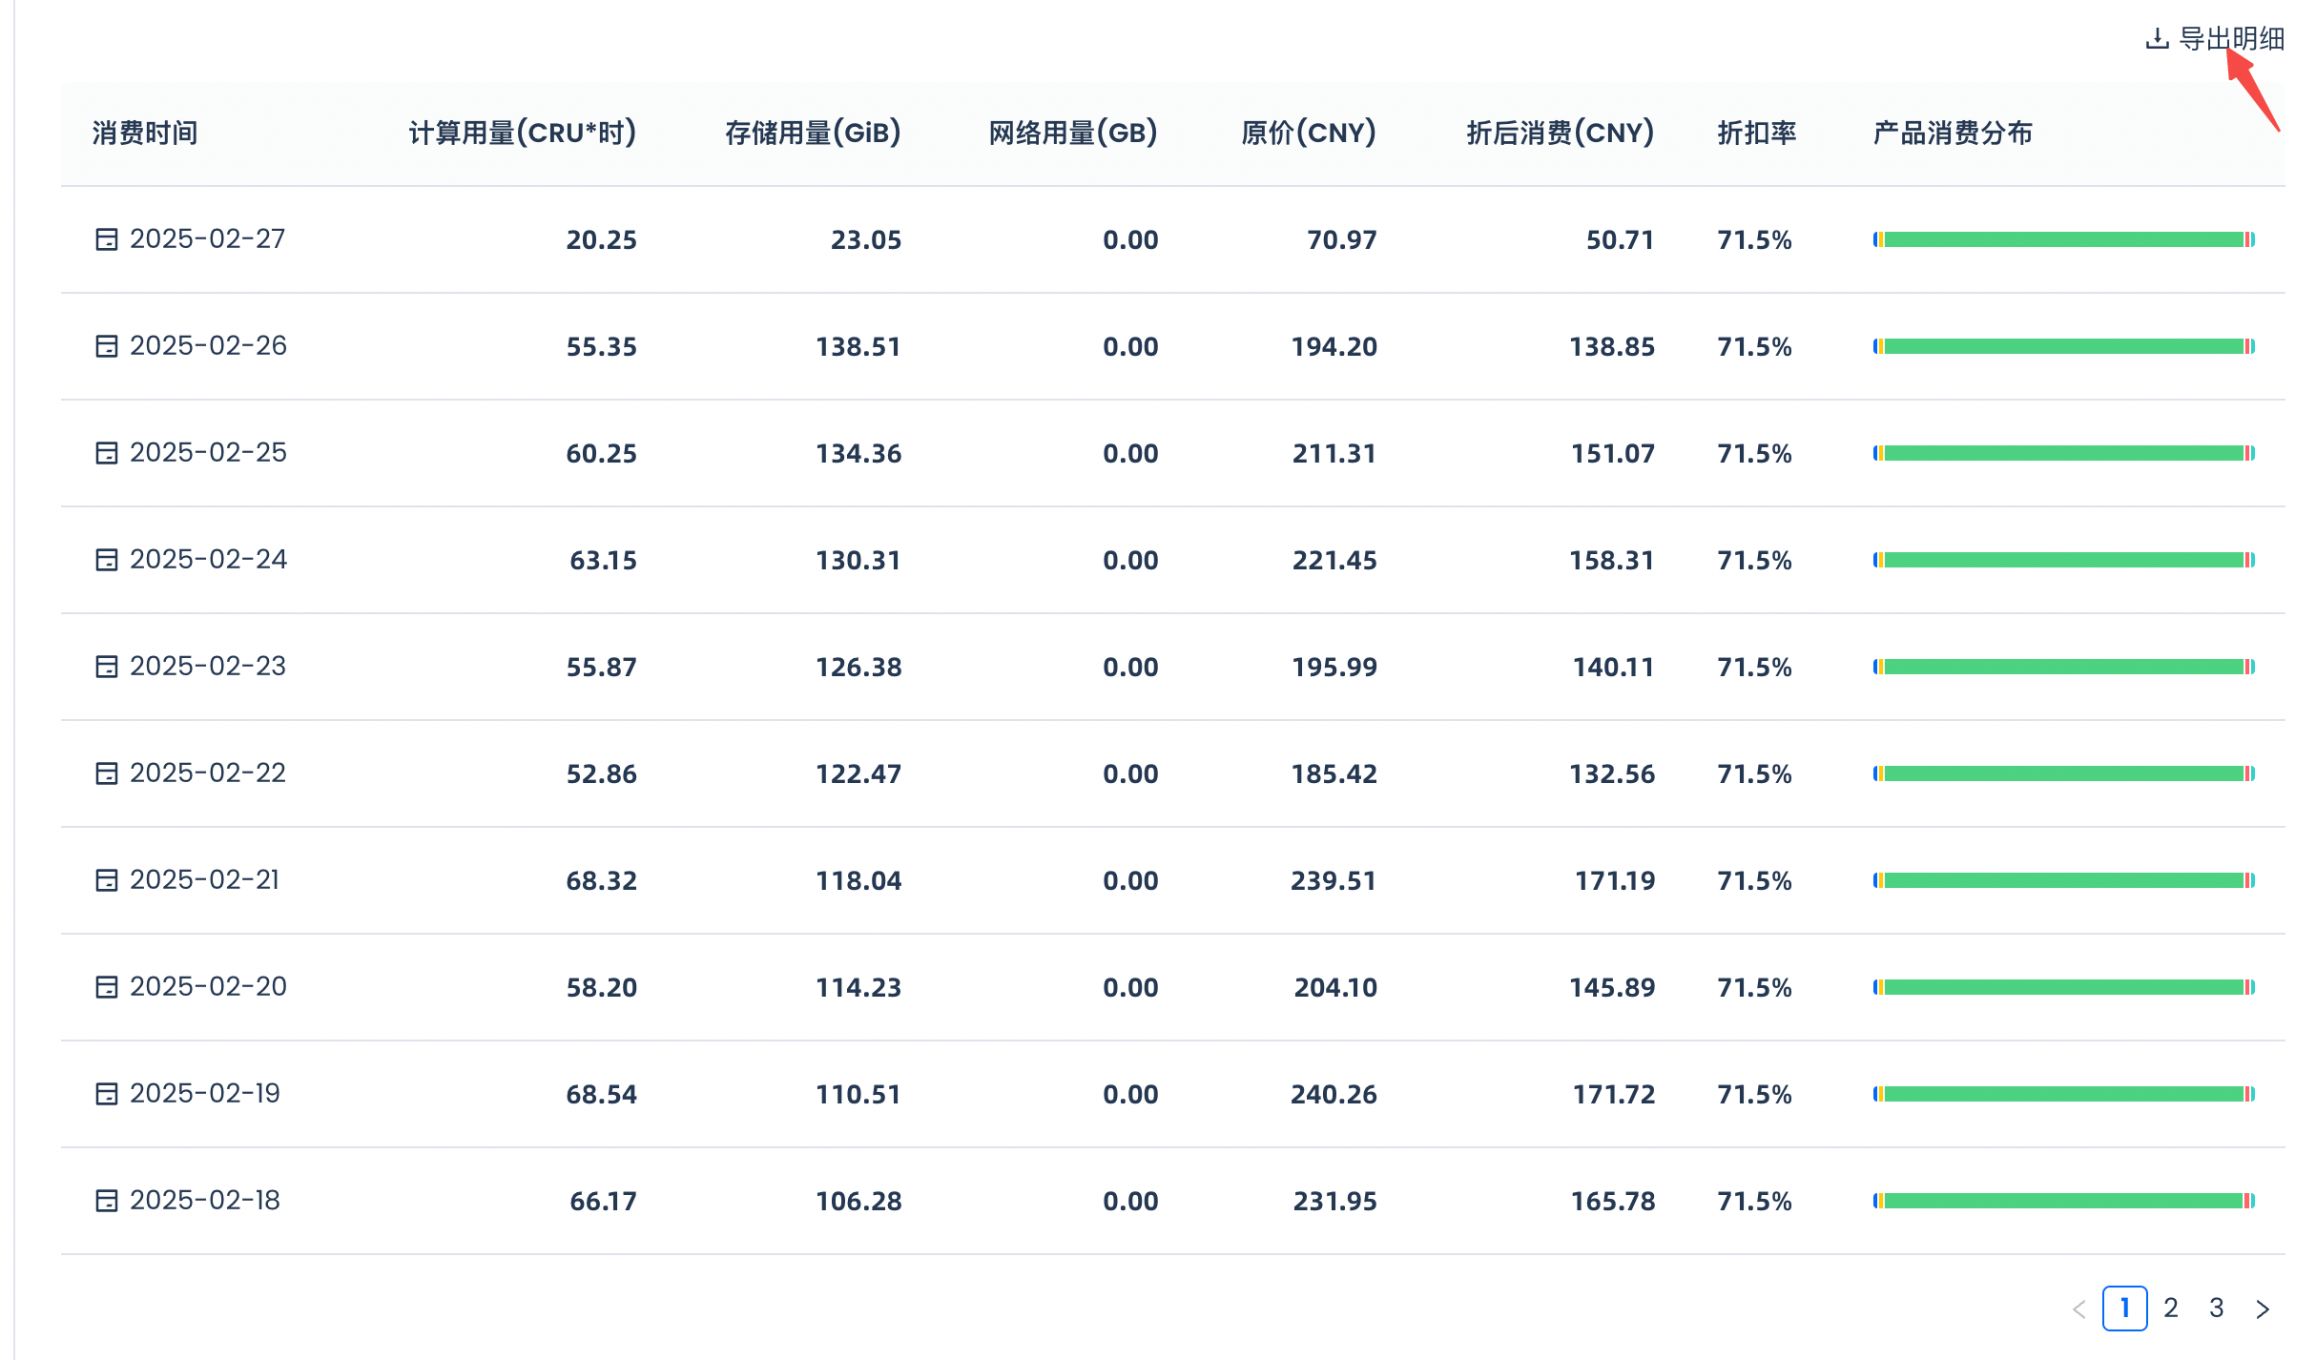
Task: Click the previous page chevron
Action: click(x=2079, y=1308)
